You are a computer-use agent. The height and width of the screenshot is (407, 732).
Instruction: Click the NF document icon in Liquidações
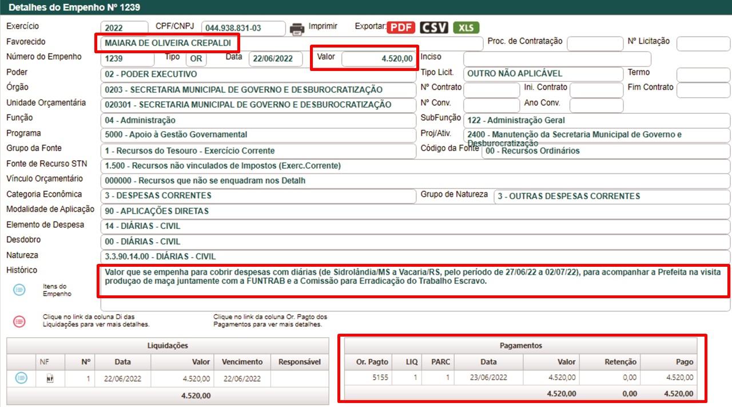tap(50, 378)
